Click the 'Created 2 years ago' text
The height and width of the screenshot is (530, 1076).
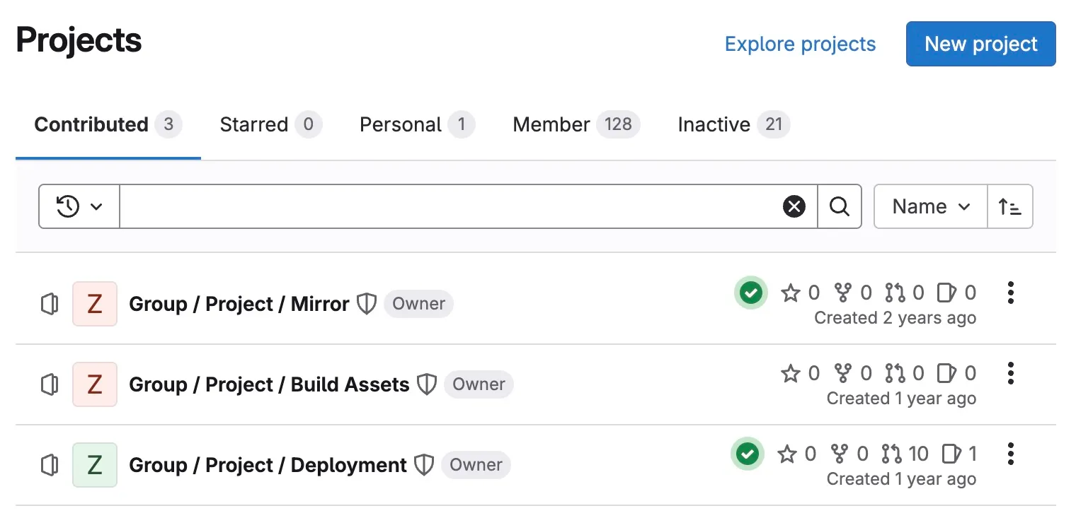895,318
